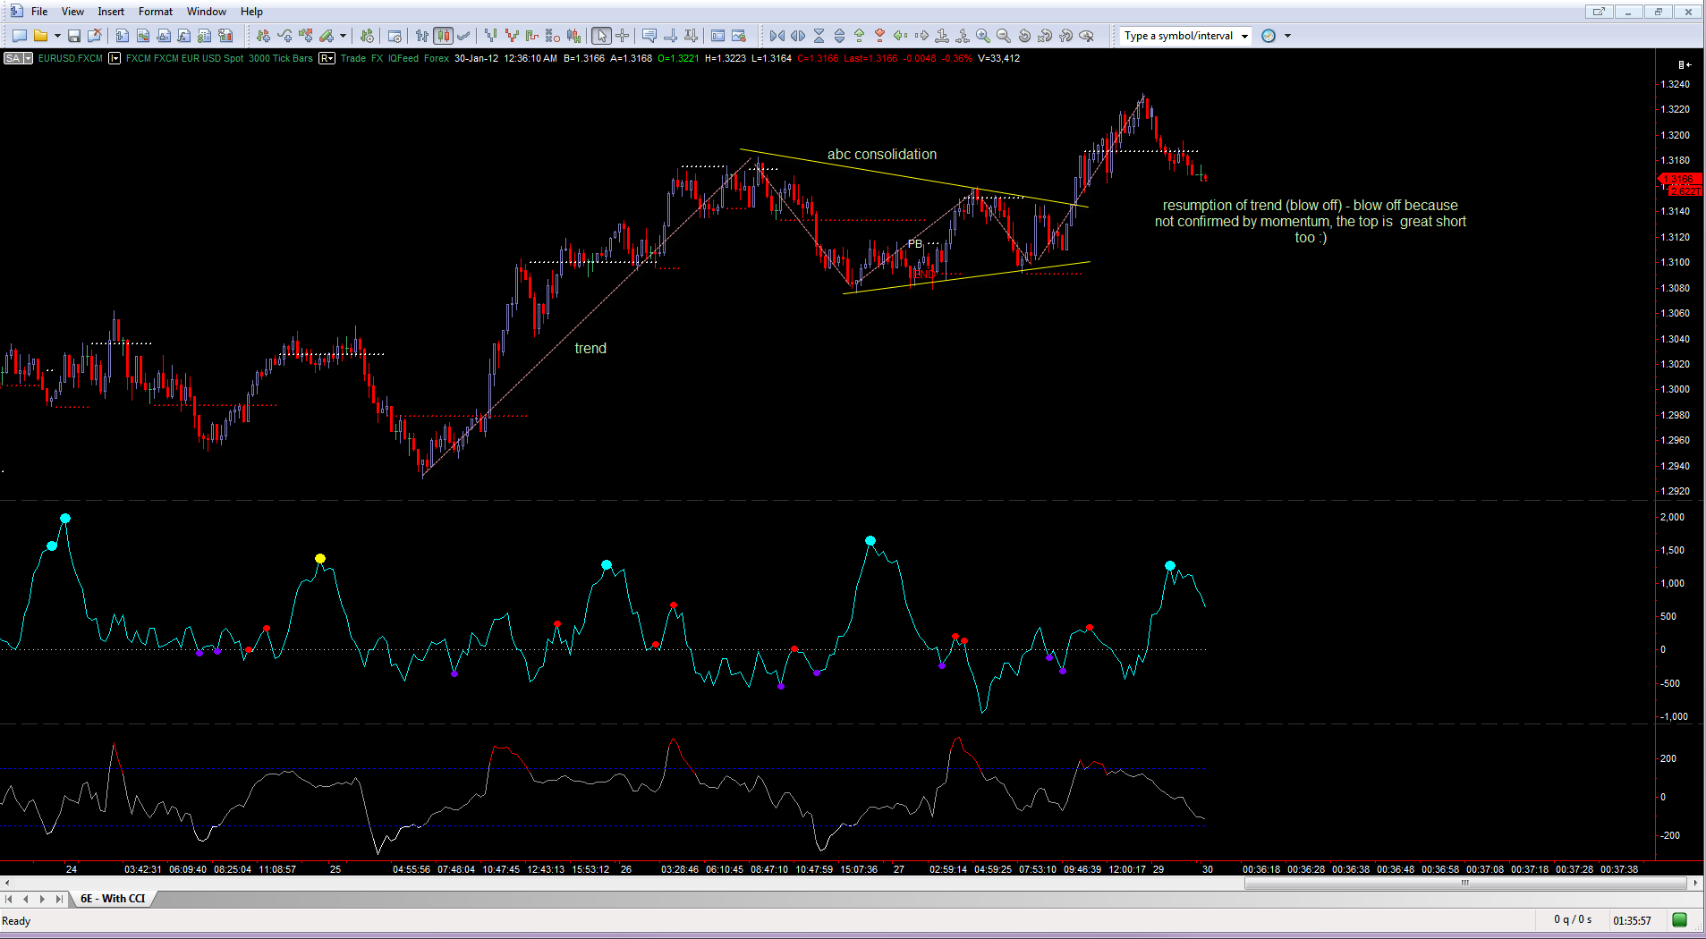Click the green up-arrow shift icon
Image resolution: width=1706 pixels, height=939 pixels.
click(x=859, y=36)
